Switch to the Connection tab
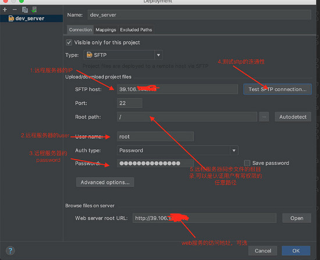The height and width of the screenshot is (260, 320). click(80, 30)
